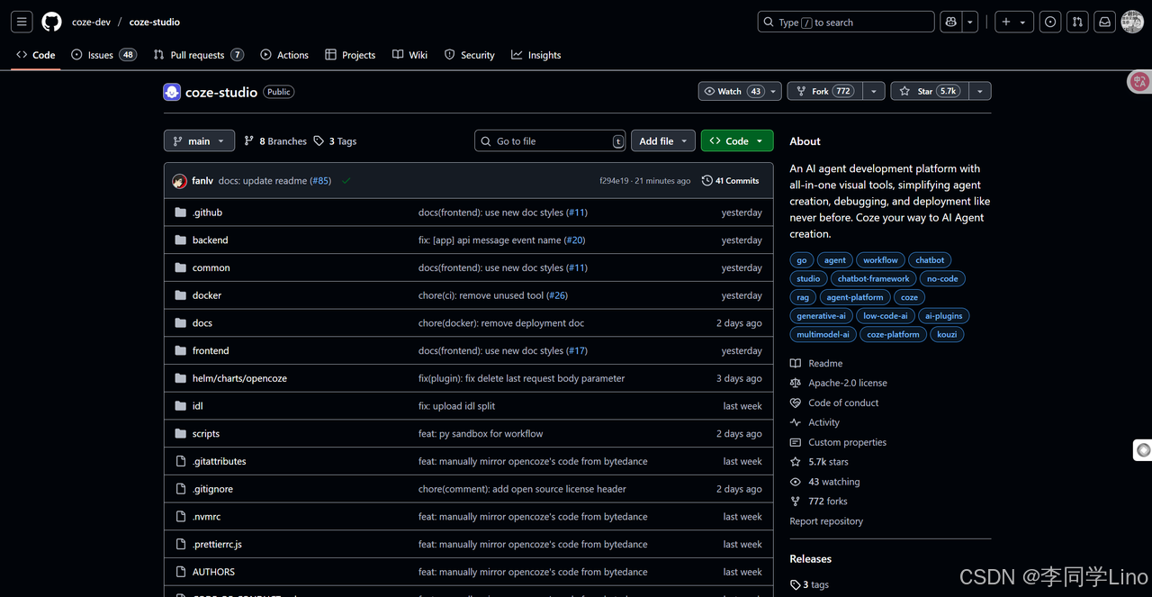
Task: Select the 'chatbot-framework' topic tag
Action: (x=873, y=279)
